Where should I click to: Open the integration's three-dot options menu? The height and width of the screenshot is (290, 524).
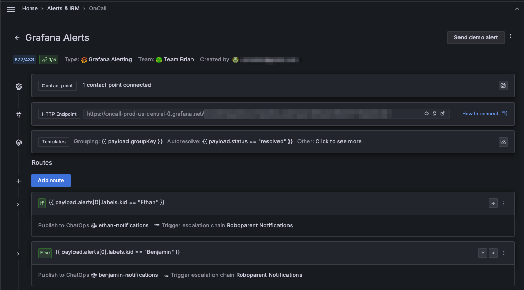511,36
